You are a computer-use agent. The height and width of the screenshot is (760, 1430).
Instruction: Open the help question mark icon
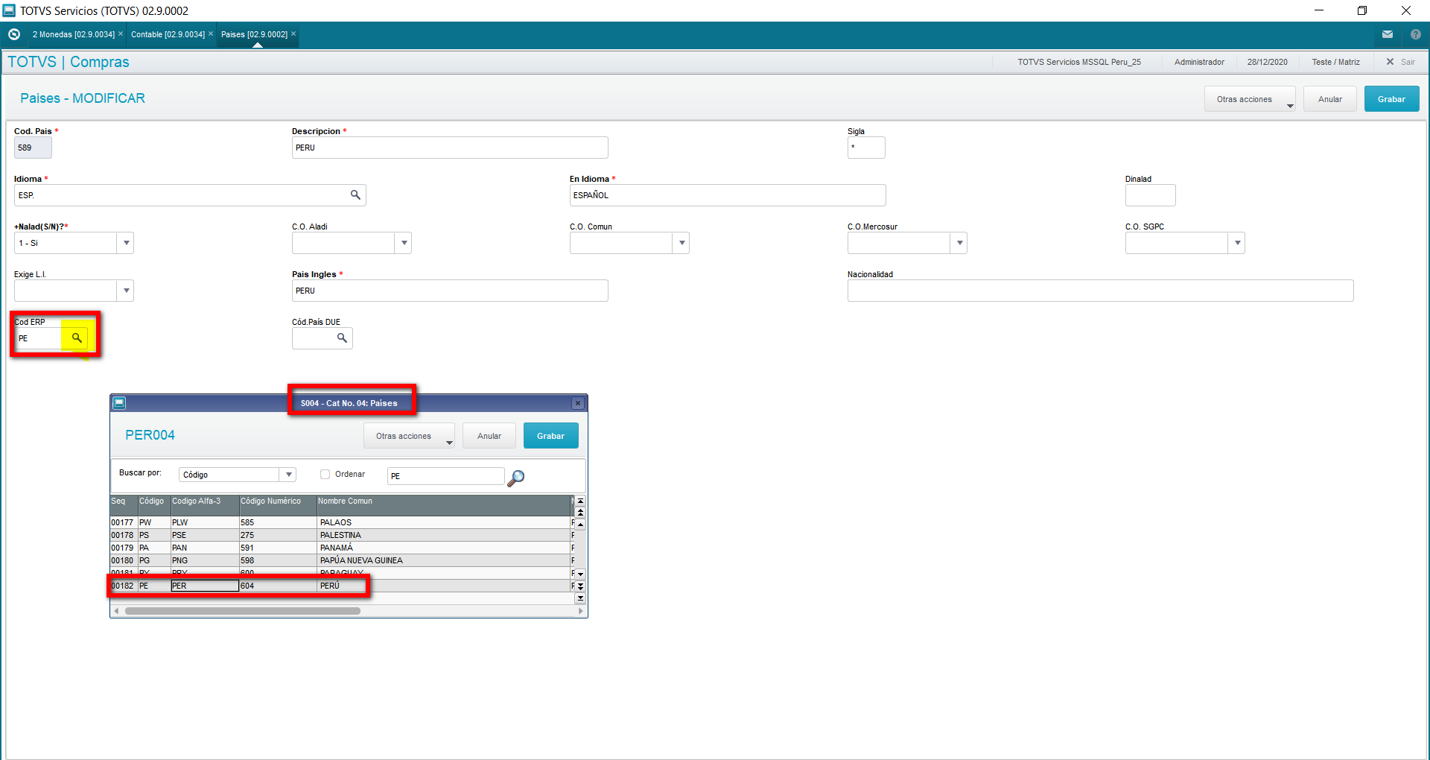[1416, 34]
